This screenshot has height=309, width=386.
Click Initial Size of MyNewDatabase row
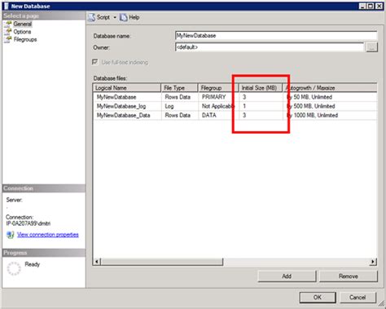(261, 97)
